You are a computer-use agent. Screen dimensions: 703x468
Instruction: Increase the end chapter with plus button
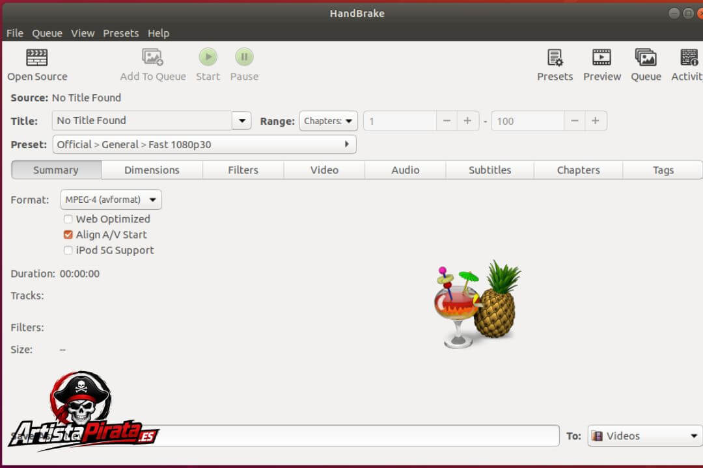pos(596,121)
